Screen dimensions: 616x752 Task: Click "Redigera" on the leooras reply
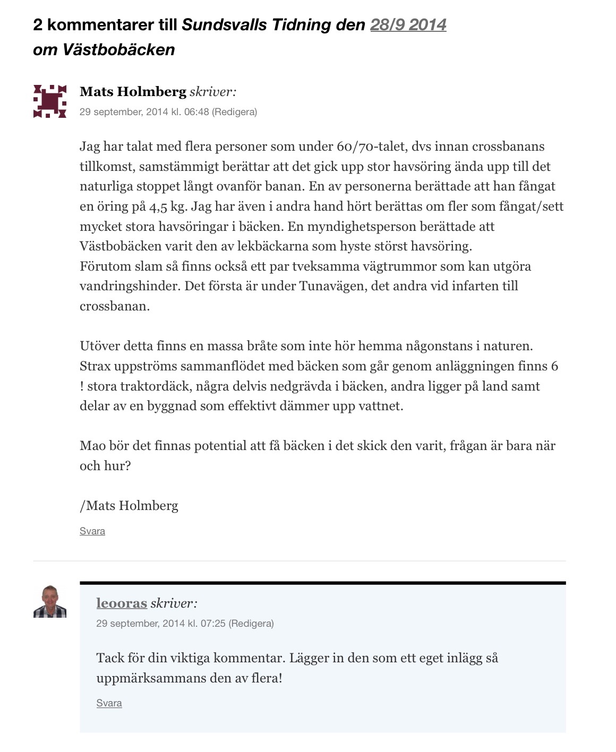(x=251, y=624)
